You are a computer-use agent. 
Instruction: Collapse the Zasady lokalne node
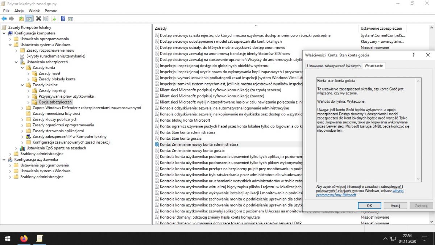tap(22, 85)
